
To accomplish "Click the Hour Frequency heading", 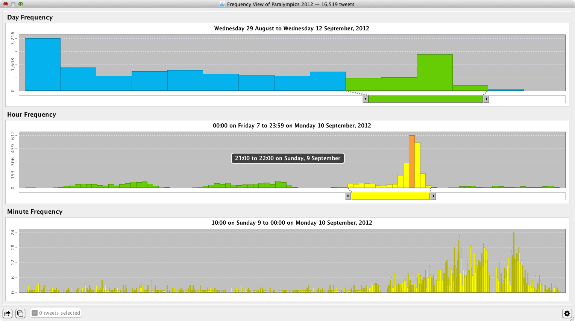I will tap(32, 114).
